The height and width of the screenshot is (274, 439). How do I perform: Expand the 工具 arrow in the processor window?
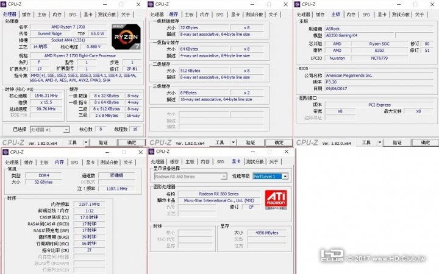[x=86, y=142]
